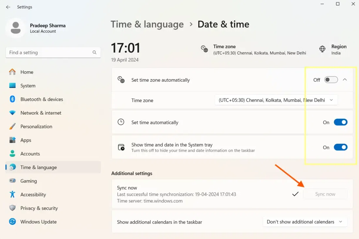Click the Privacy & security shield icon
359x239 pixels.
pos(12,208)
